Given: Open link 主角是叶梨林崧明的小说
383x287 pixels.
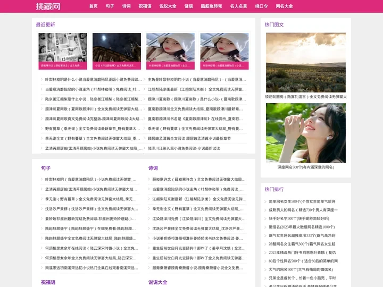Looking at the screenshot, I should pos(197,80).
